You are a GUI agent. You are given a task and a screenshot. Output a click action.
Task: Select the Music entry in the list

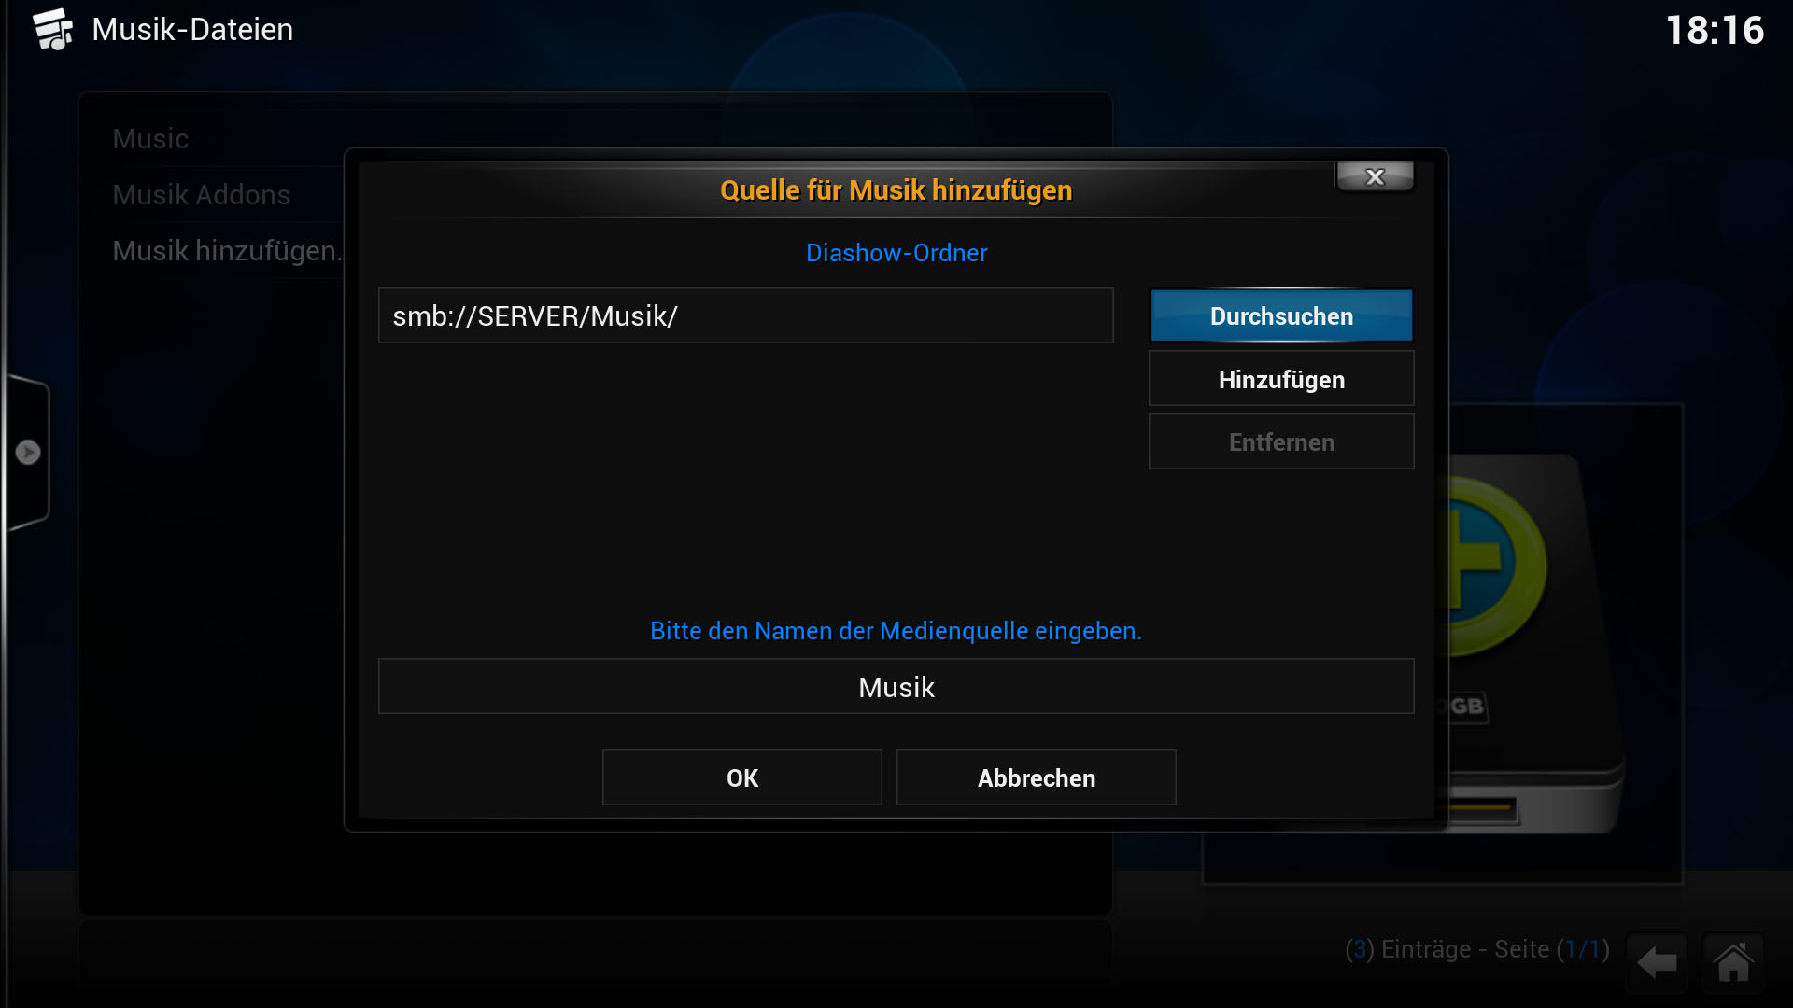point(150,139)
